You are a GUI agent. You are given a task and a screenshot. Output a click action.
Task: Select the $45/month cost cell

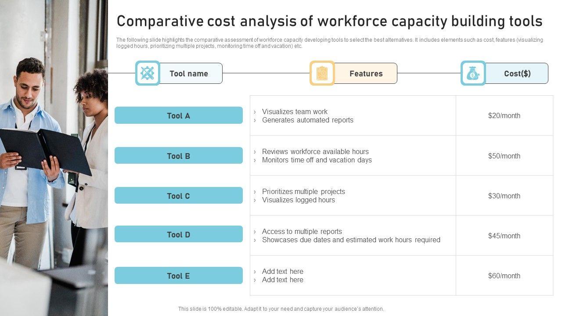(x=504, y=236)
